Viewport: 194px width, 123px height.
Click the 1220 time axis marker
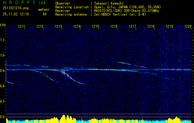pos(188,26)
